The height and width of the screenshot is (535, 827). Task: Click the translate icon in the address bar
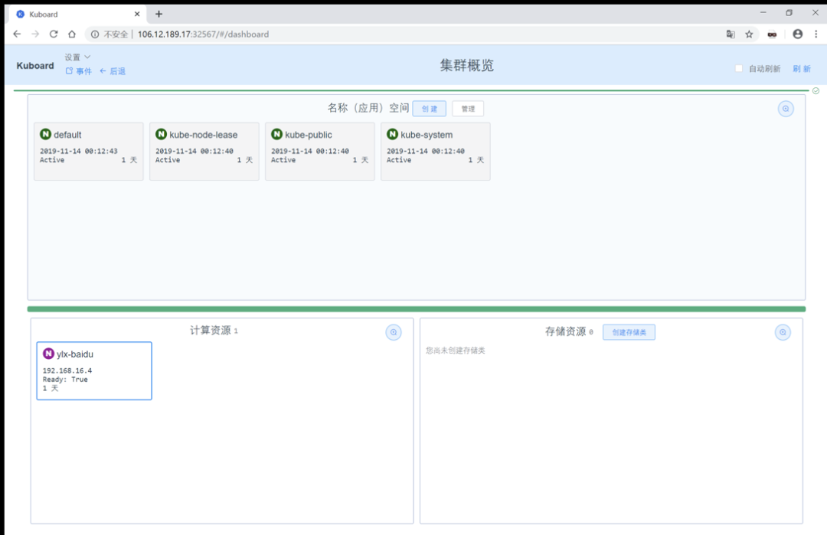click(729, 34)
